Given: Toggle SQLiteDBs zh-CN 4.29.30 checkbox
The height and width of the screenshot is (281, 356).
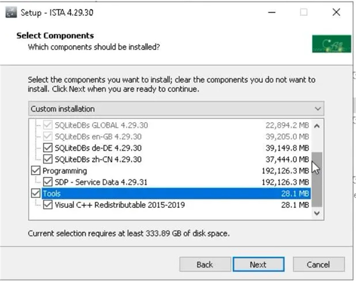Looking at the screenshot, I should (x=48, y=159).
